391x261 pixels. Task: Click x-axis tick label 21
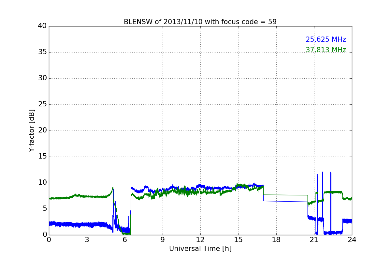(314, 240)
